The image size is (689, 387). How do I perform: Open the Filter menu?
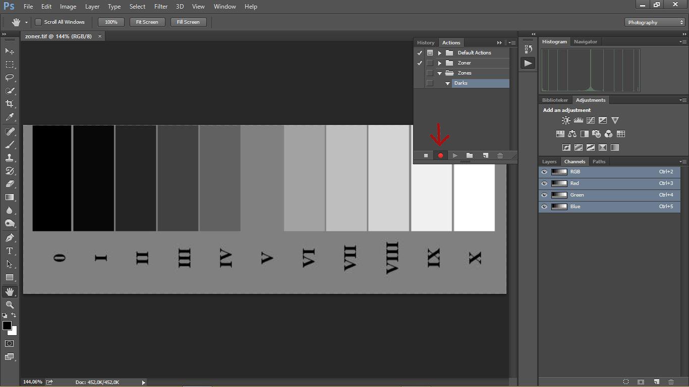161,7
